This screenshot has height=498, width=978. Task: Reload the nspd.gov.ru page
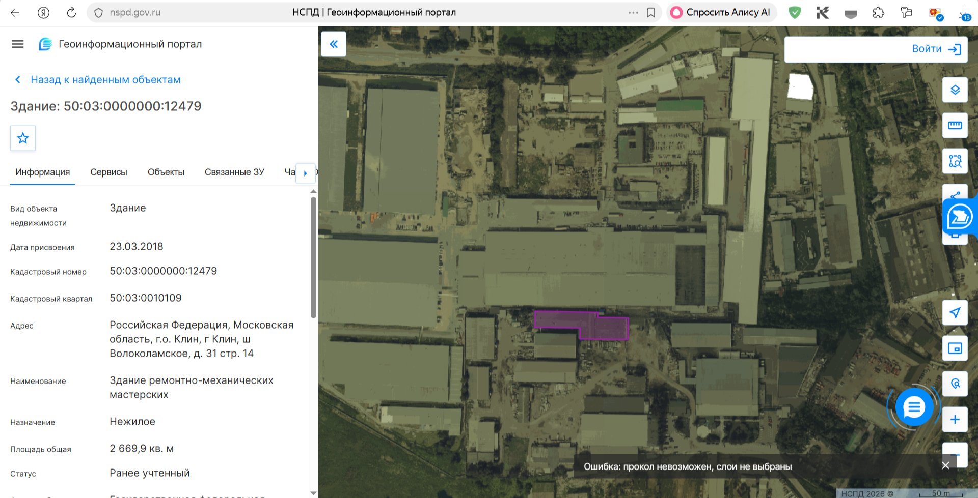[71, 13]
